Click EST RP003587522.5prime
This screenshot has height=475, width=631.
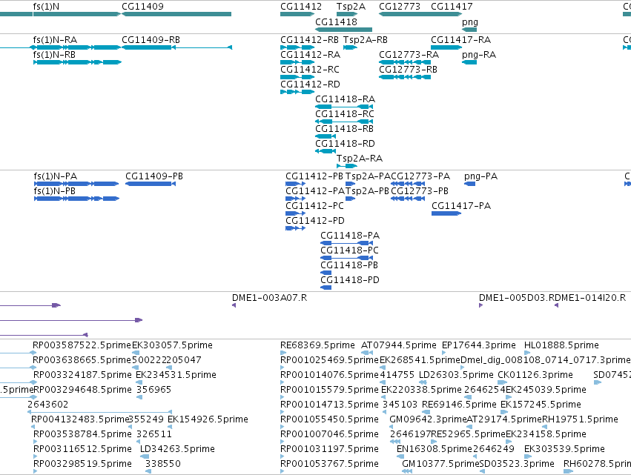point(82,345)
